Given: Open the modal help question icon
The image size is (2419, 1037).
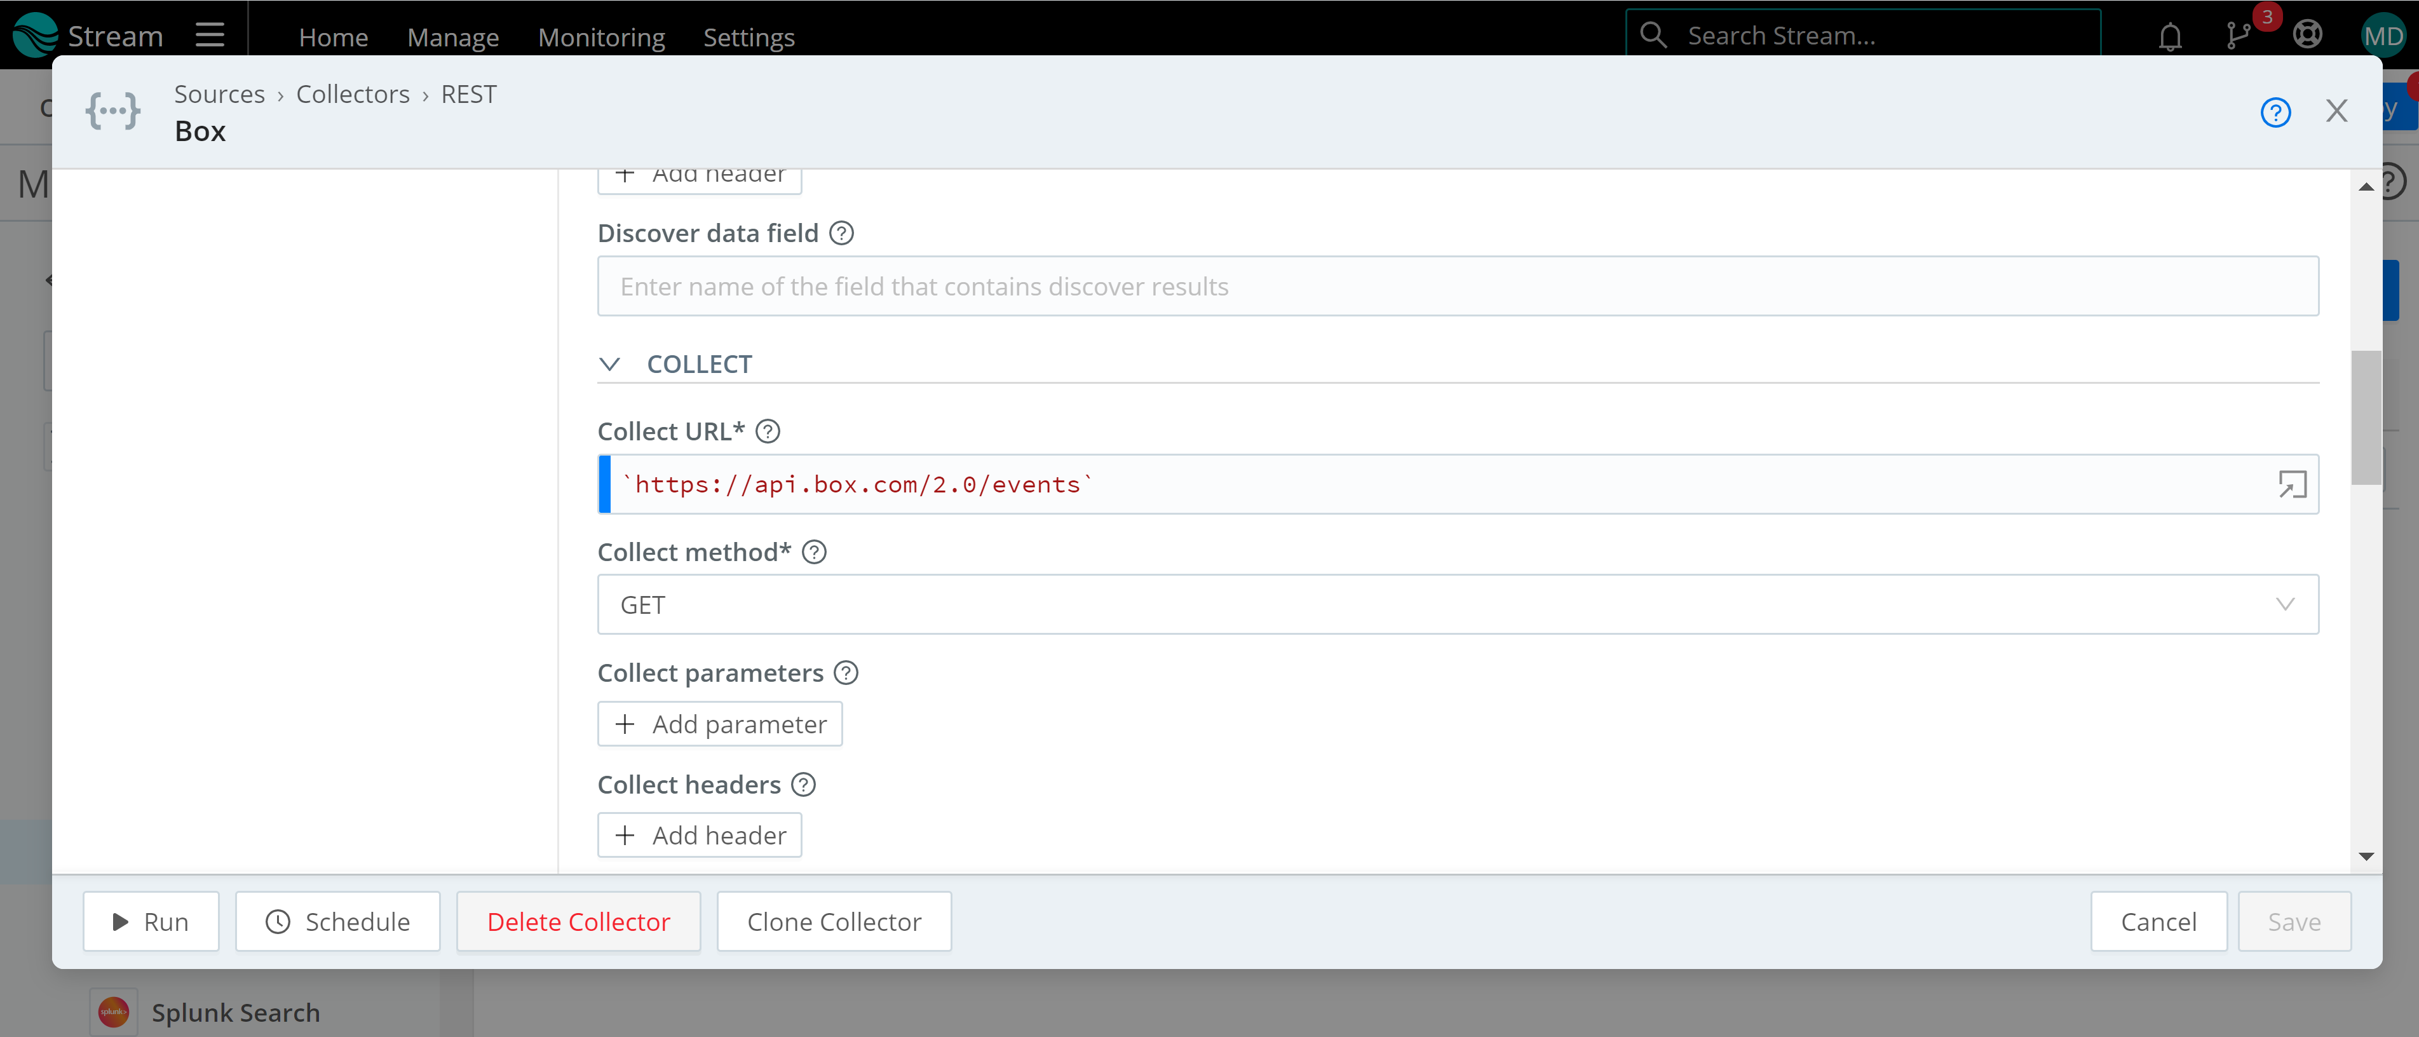Looking at the screenshot, I should click(2274, 112).
